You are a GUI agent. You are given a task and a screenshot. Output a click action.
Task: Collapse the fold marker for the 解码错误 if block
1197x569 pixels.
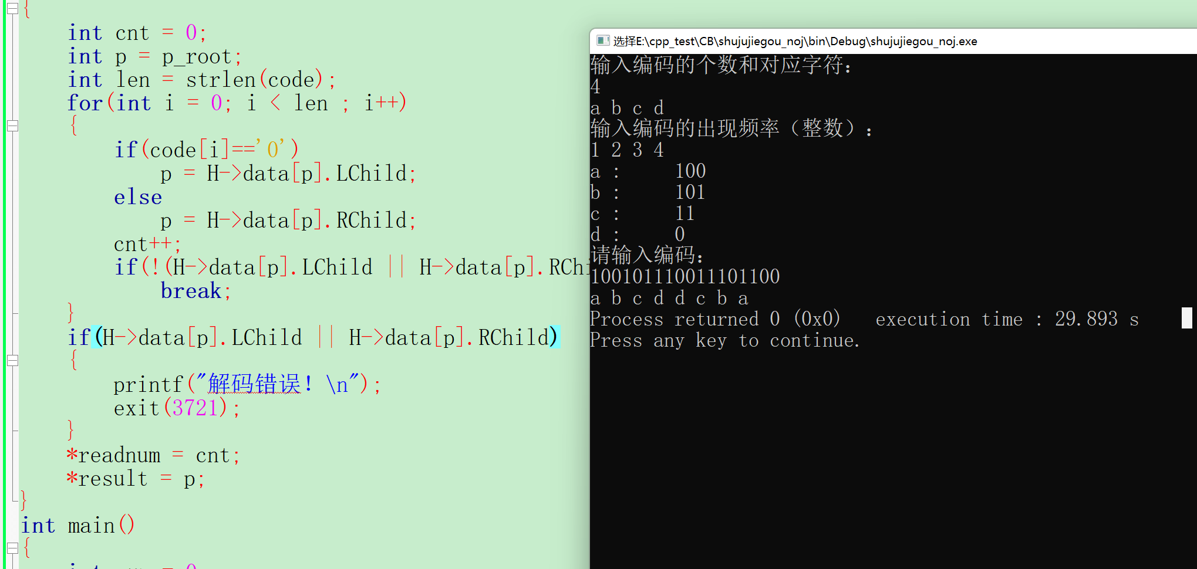pyautogui.click(x=12, y=360)
